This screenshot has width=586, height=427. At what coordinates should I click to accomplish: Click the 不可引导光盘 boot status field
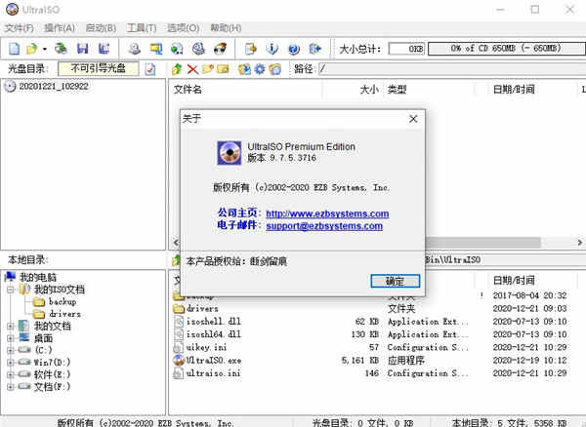pos(99,68)
